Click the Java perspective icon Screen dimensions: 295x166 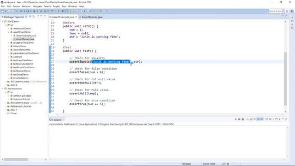[x=292, y=11]
